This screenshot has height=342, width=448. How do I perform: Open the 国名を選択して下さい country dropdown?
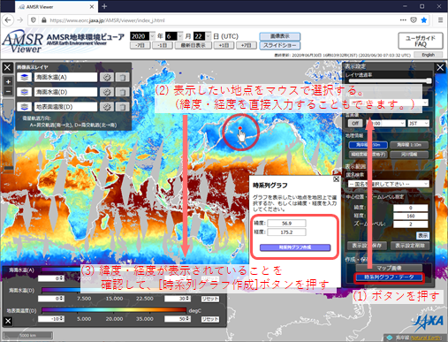[388, 184]
